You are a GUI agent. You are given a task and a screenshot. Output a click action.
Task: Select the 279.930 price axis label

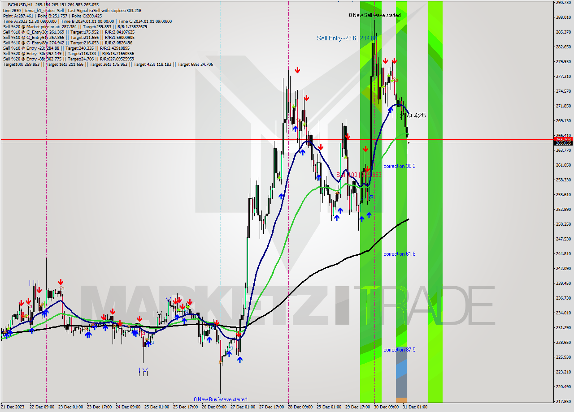pos(563,61)
